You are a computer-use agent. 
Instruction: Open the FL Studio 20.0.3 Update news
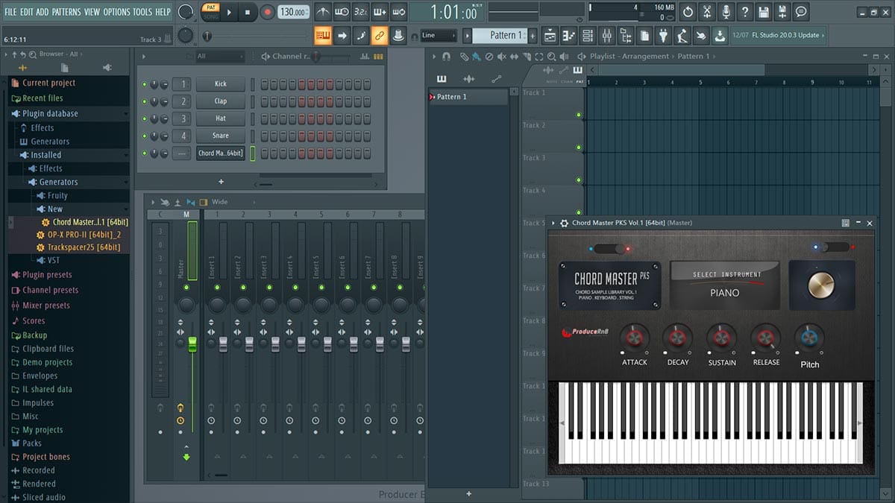click(x=778, y=35)
